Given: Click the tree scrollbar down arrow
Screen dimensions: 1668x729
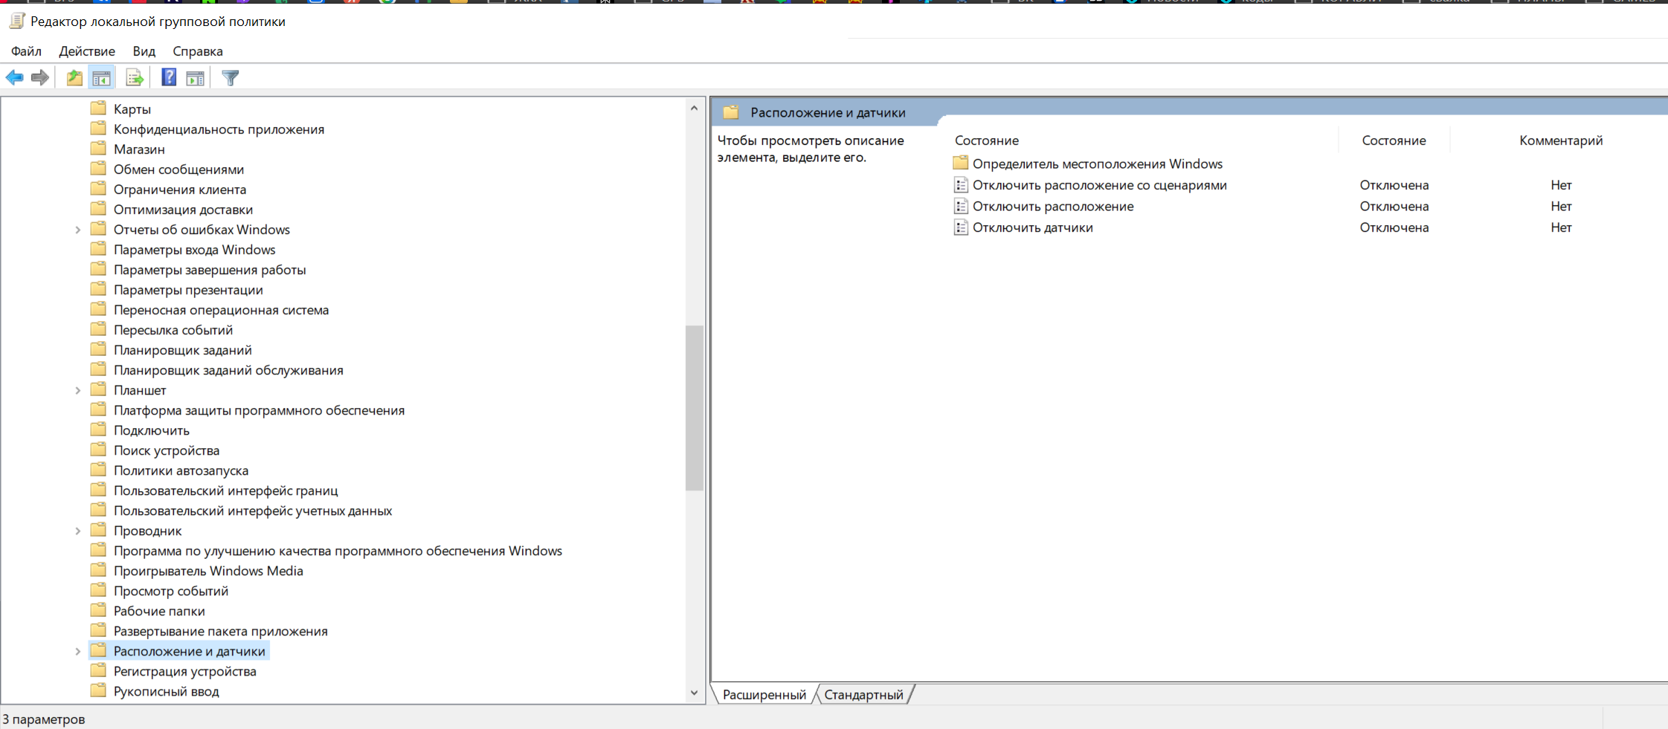Looking at the screenshot, I should 694,693.
